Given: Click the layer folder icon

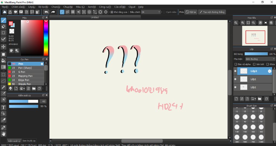Looking at the screenshot, I should [260, 99].
